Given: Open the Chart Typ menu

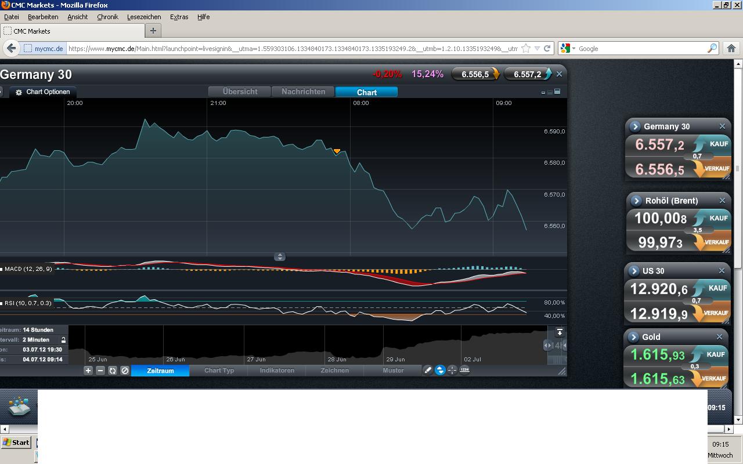Looking at the screenshot, I should point(219,371).
